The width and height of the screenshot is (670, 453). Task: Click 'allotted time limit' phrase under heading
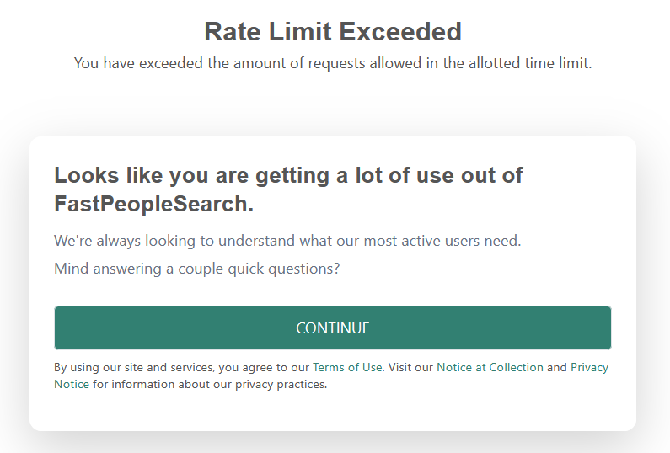tap(530, 63)
